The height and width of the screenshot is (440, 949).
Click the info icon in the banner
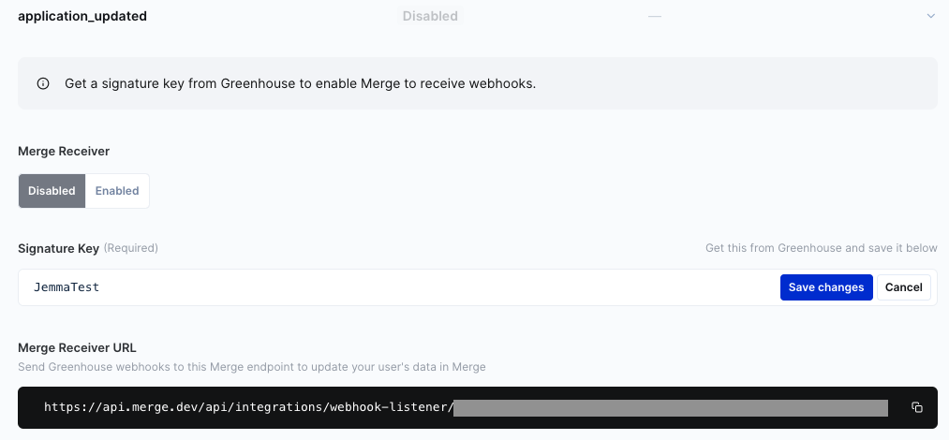click(x=43, y=83)
